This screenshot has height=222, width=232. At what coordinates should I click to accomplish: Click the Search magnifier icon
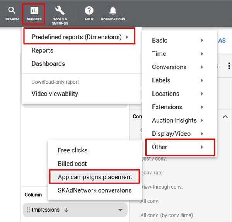click(x=12, y=11)
